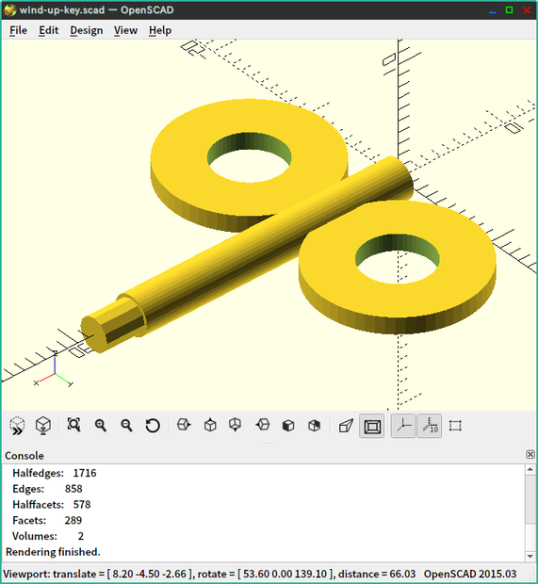Reset the view with circular arrow
The image size is (538, 584).
pos(153,426)
